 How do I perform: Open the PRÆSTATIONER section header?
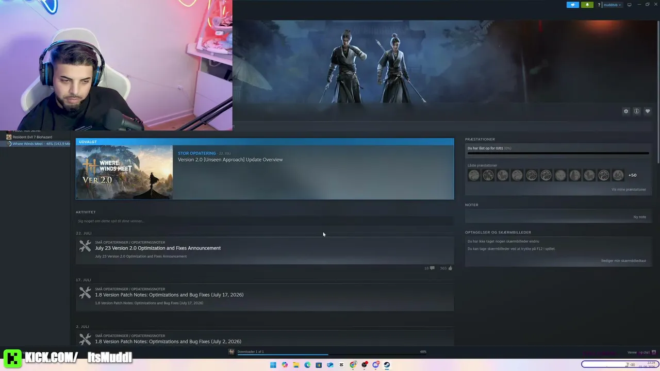coord(480,139)
